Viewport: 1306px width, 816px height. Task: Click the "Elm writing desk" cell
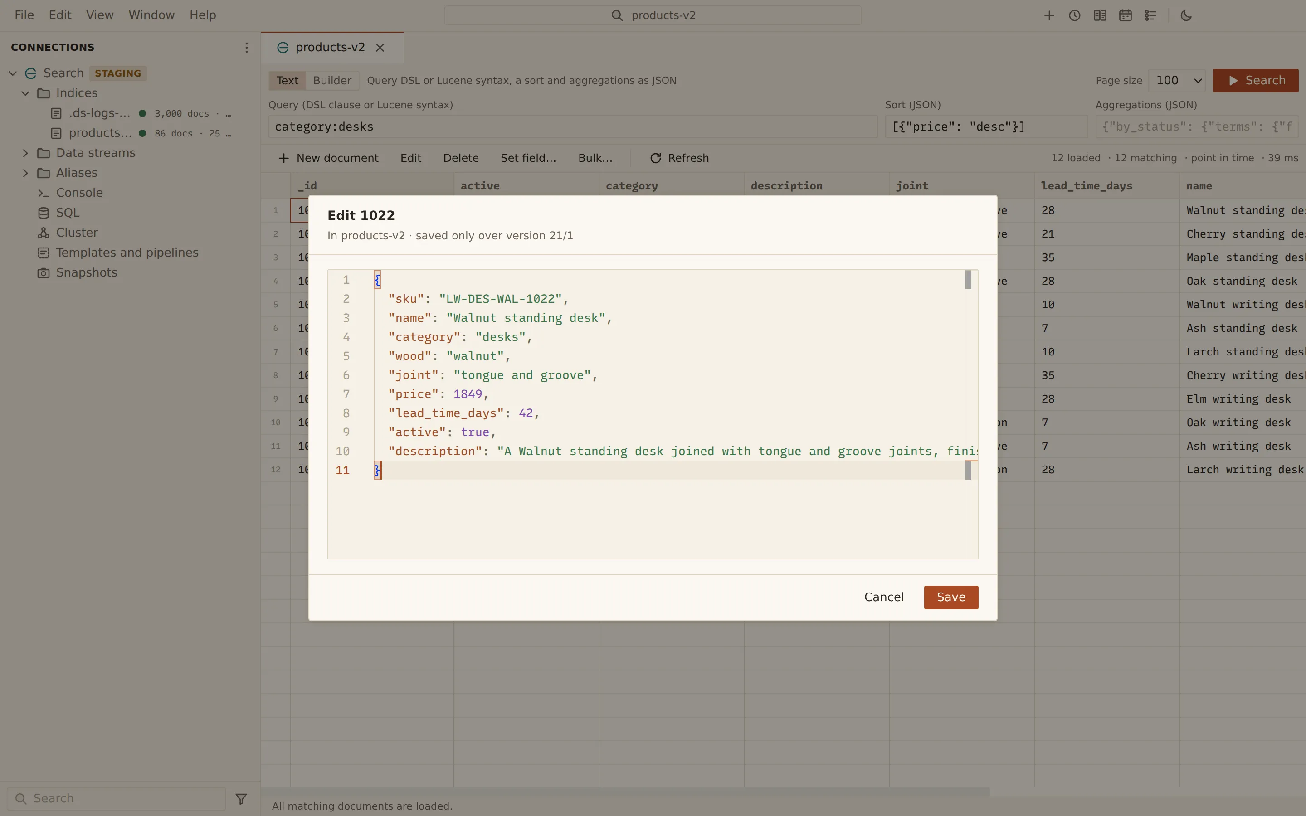coord(1243,399)
